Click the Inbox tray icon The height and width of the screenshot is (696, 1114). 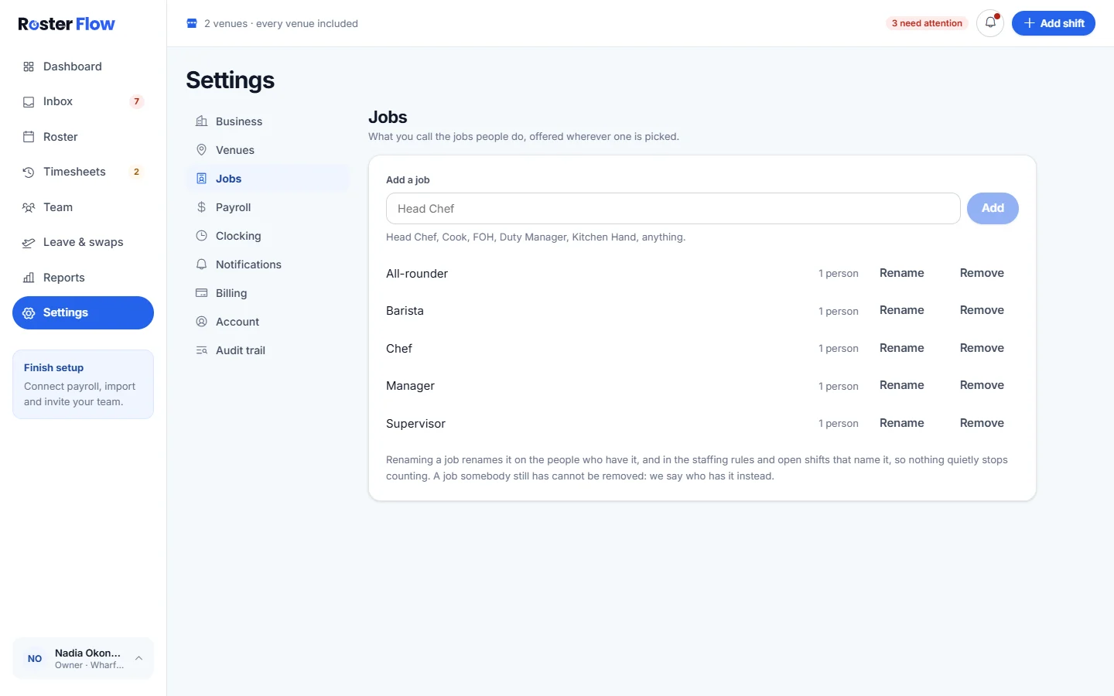point(29,102)
